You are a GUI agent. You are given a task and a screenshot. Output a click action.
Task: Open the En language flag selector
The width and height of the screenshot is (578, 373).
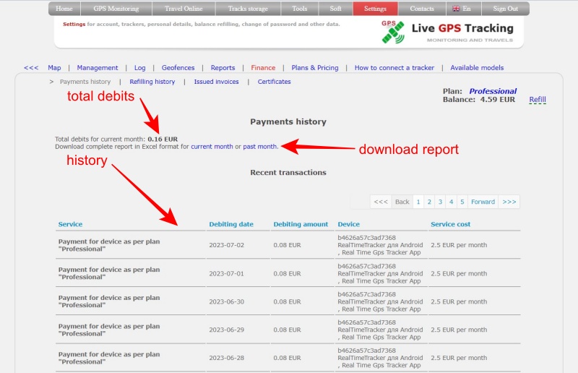(461, 9)
